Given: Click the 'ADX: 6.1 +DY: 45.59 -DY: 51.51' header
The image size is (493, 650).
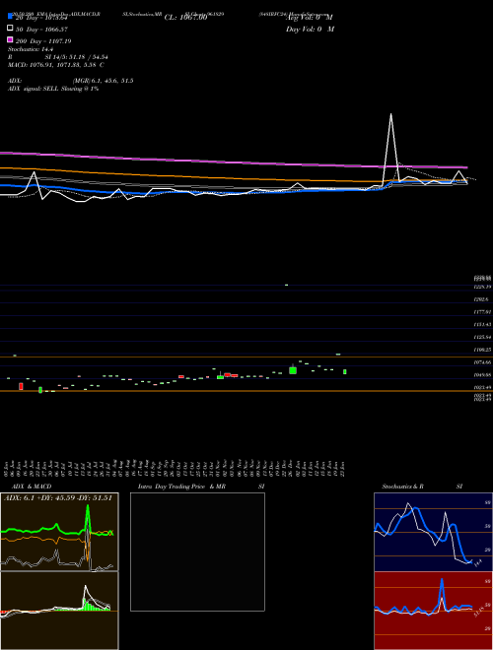Looking at the screenshot, I should pyautogui.click(x=58, y=498).
